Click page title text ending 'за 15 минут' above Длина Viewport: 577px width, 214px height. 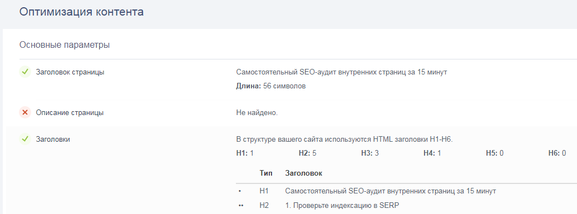coord(342,72)
